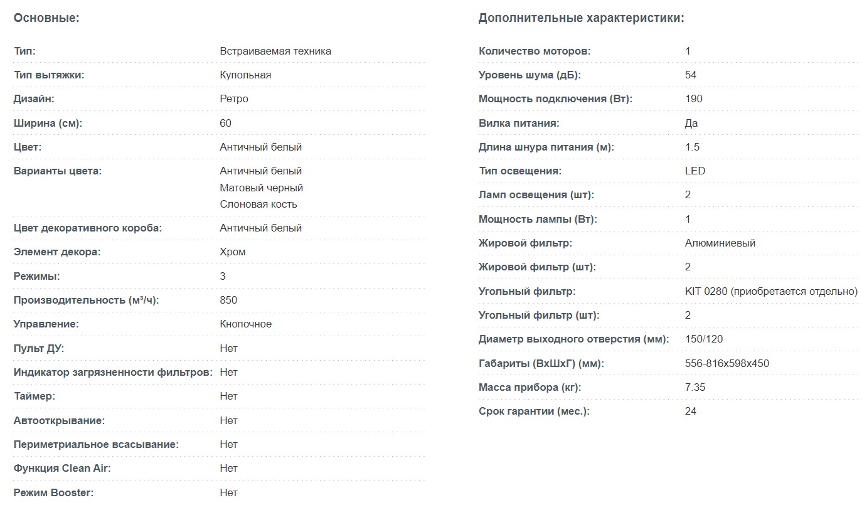Choose "Матовый черный" color variant
The image size is (862, 505).
[x=261, y=188]
